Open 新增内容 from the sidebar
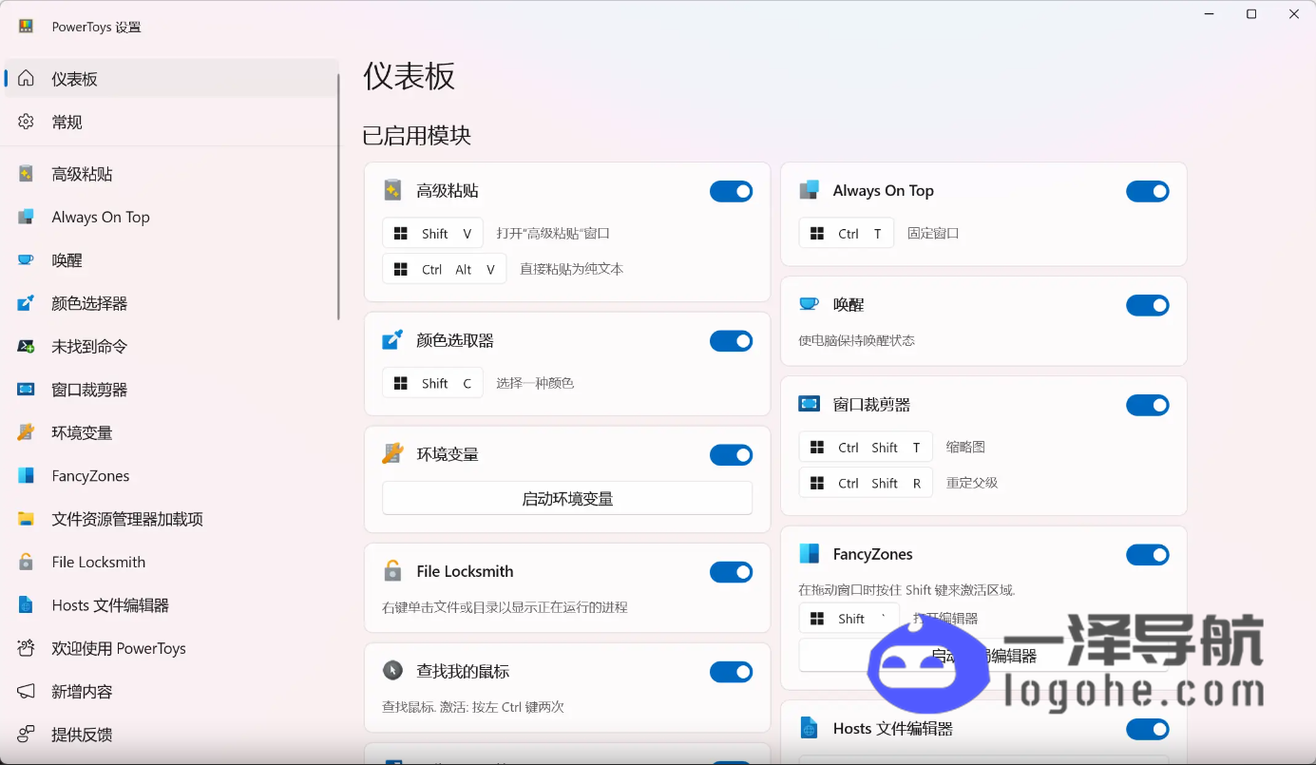This screenshot has height=765, width=1316. click(171, 692)
